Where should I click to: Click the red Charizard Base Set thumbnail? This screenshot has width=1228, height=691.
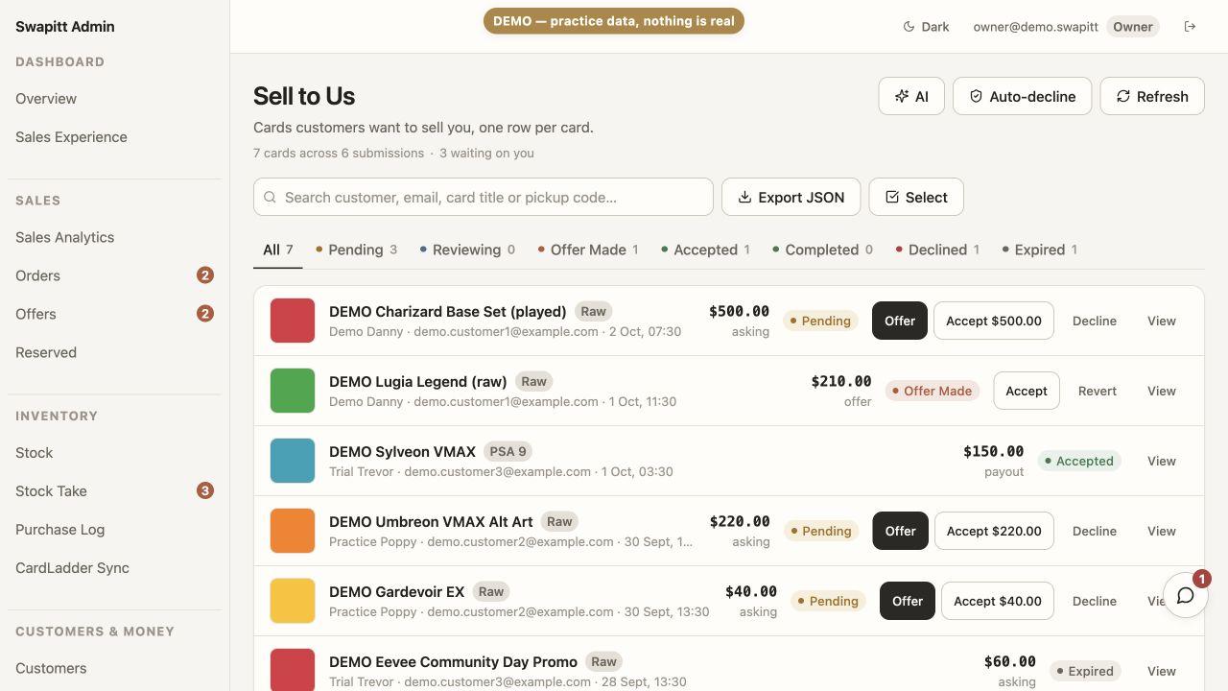pos(293,321)
